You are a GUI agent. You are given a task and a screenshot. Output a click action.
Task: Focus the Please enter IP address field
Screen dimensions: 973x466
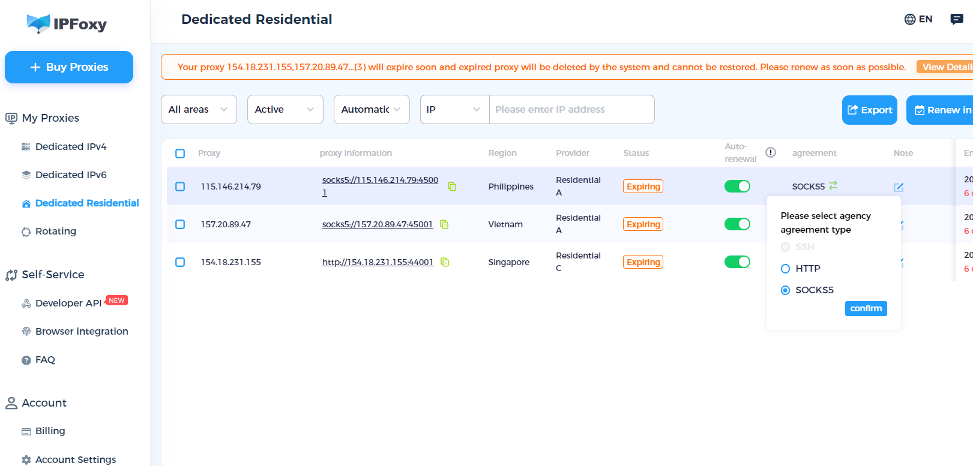[571, 109]
